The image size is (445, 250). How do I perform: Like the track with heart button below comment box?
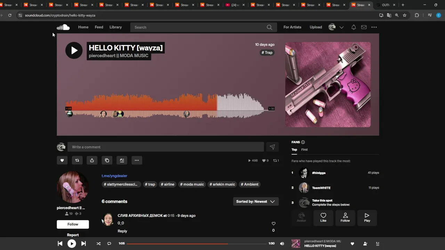pos(62,160)
